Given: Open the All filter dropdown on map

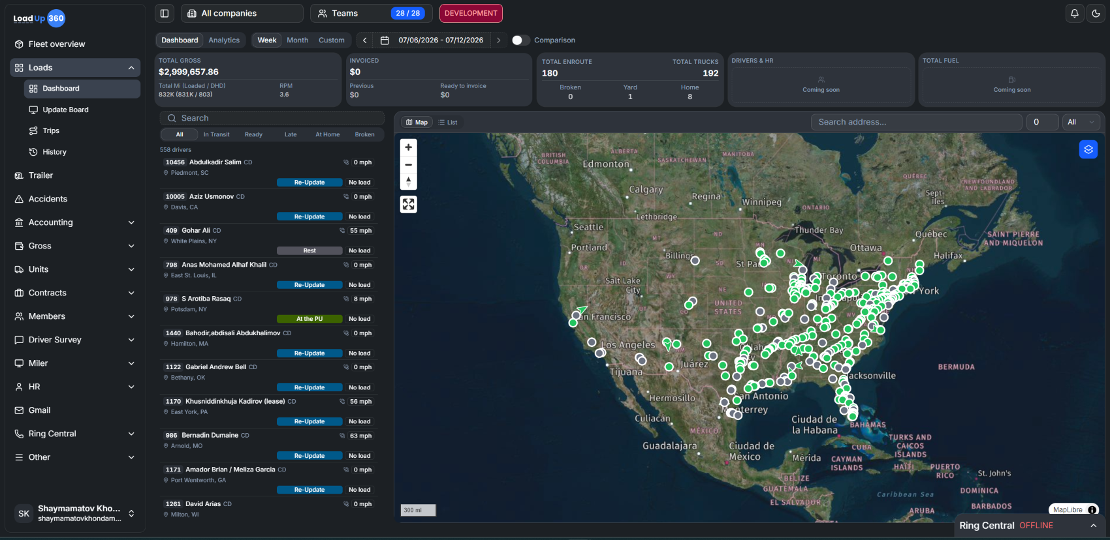Looking at the screenshot, I should point(1081,122).
